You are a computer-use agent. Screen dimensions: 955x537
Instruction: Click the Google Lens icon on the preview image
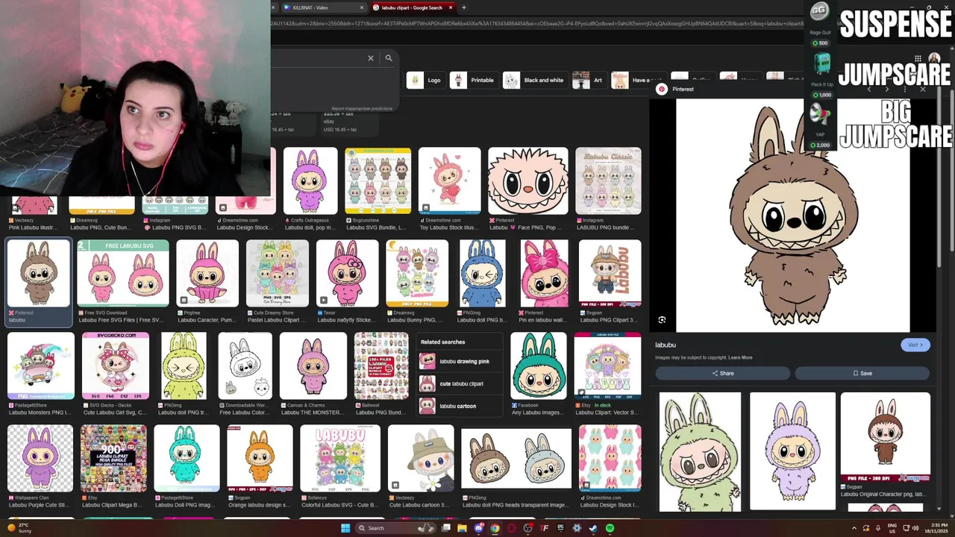662,320
